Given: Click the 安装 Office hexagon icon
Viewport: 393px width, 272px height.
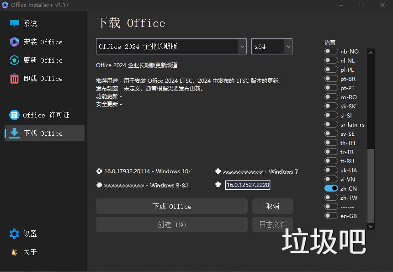Looking at the screenshot, I should 13,42.
